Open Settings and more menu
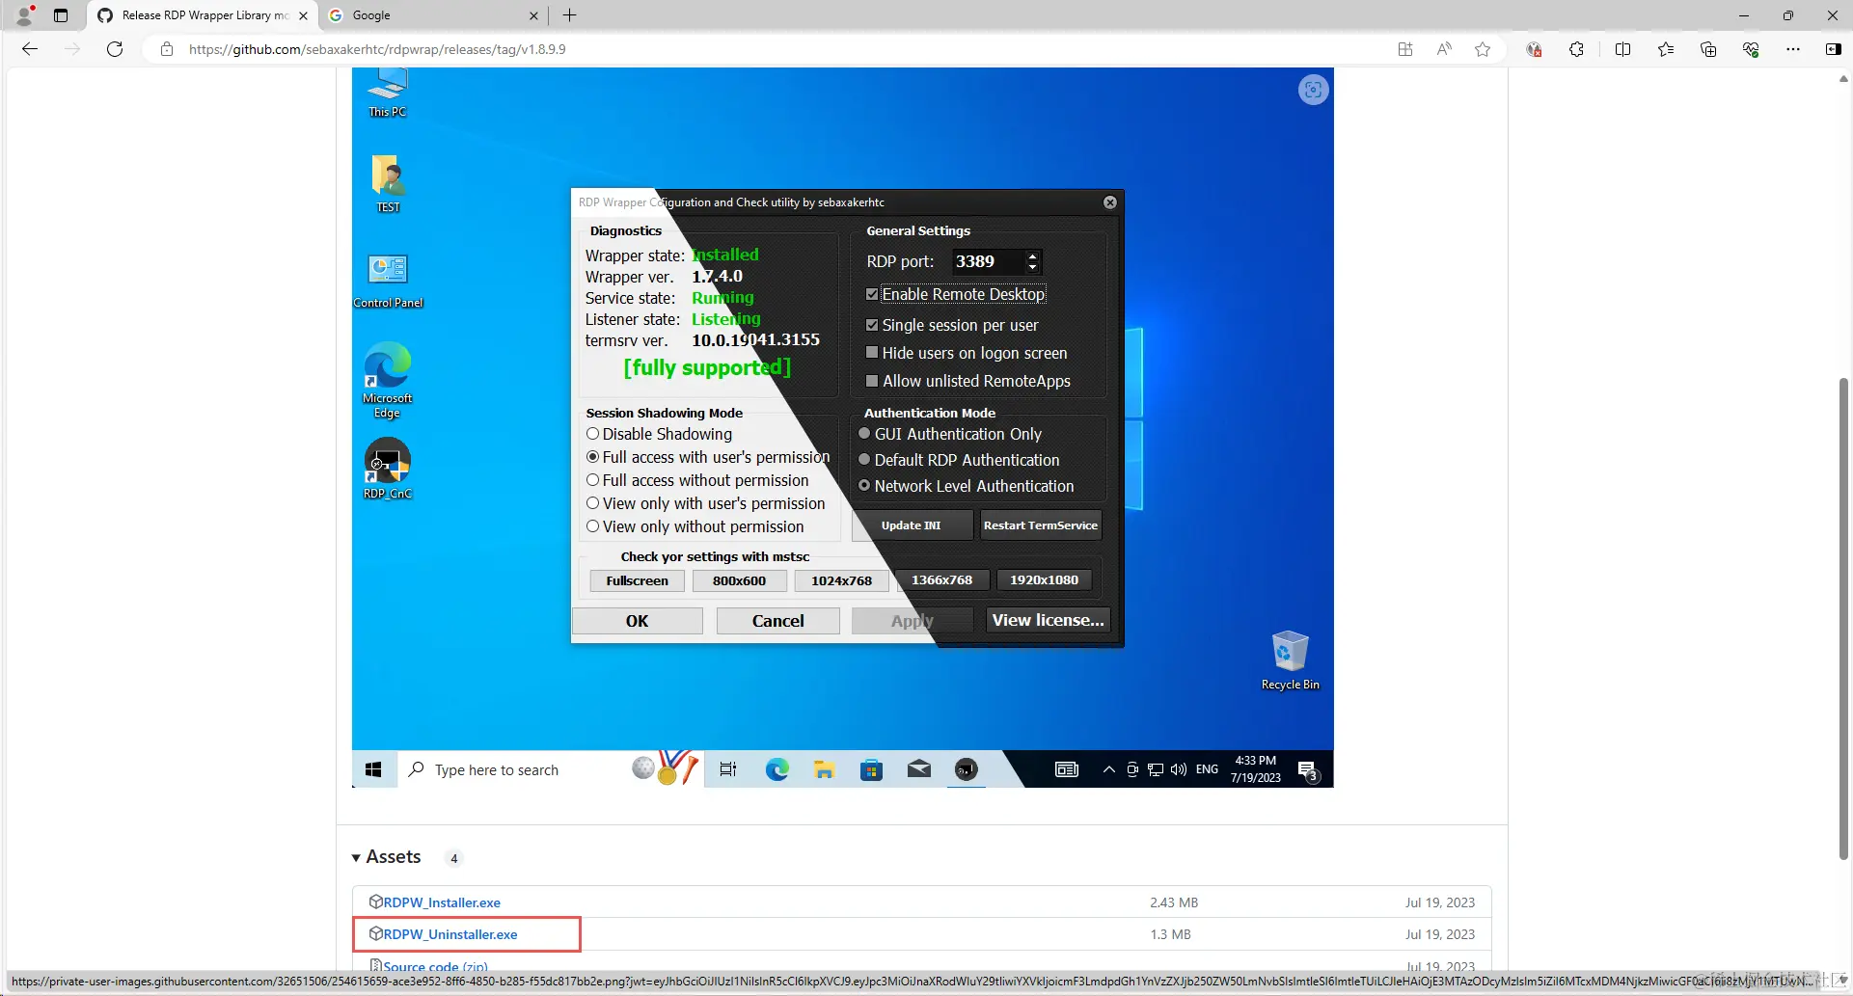 (x=1793, y=49)
